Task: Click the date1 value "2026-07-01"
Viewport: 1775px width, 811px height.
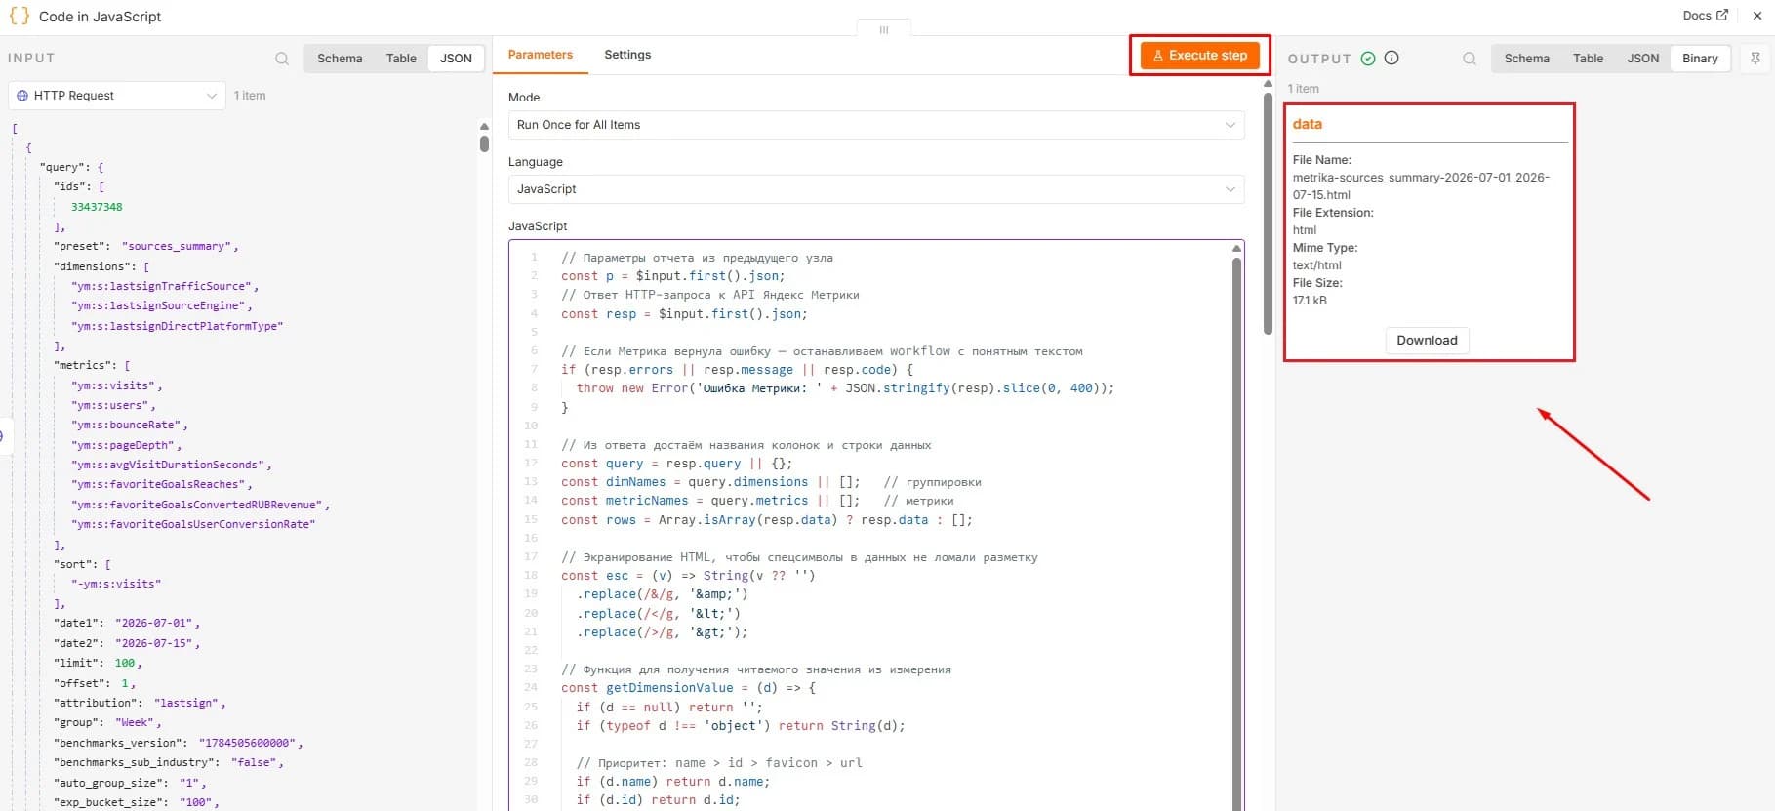Action: (154, 623)
